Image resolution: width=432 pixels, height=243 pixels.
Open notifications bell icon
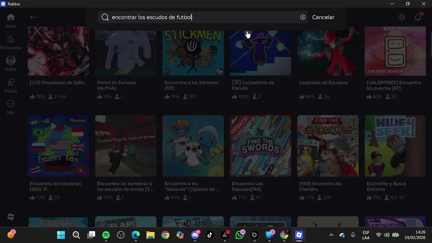(x=418, y=17)
